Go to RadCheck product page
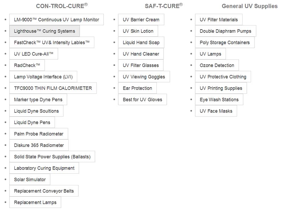This screenshot has height=211, width=285. click(x=27, y=65)
